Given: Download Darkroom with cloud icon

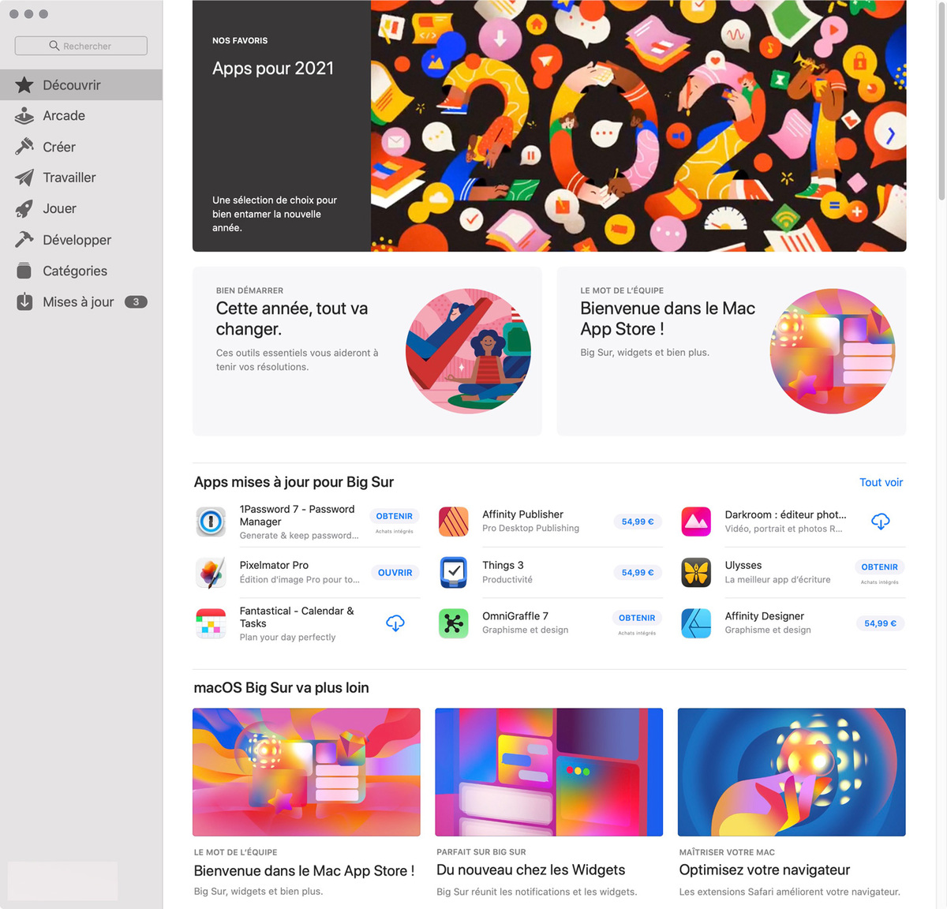Looking at the screenshot, I should (881, 522).
